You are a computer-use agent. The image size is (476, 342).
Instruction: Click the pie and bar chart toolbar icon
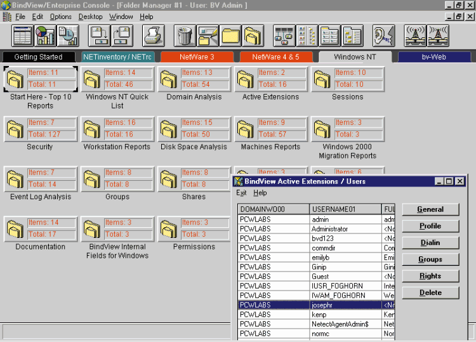(45, 36)
